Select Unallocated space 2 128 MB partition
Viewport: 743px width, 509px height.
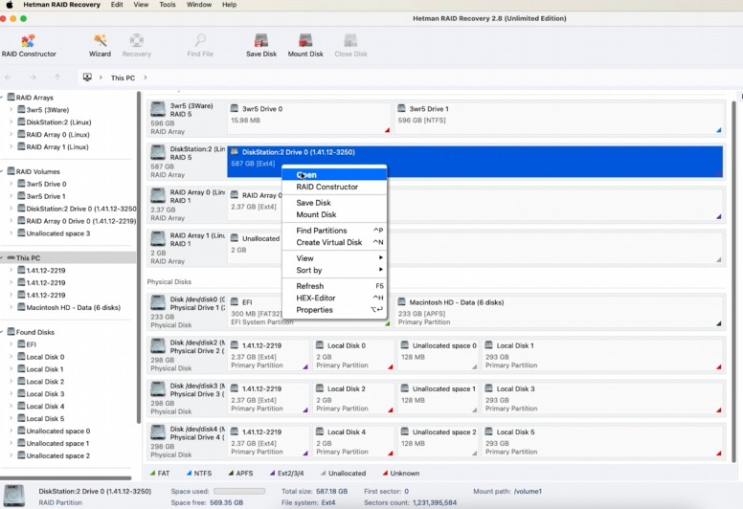438,441
